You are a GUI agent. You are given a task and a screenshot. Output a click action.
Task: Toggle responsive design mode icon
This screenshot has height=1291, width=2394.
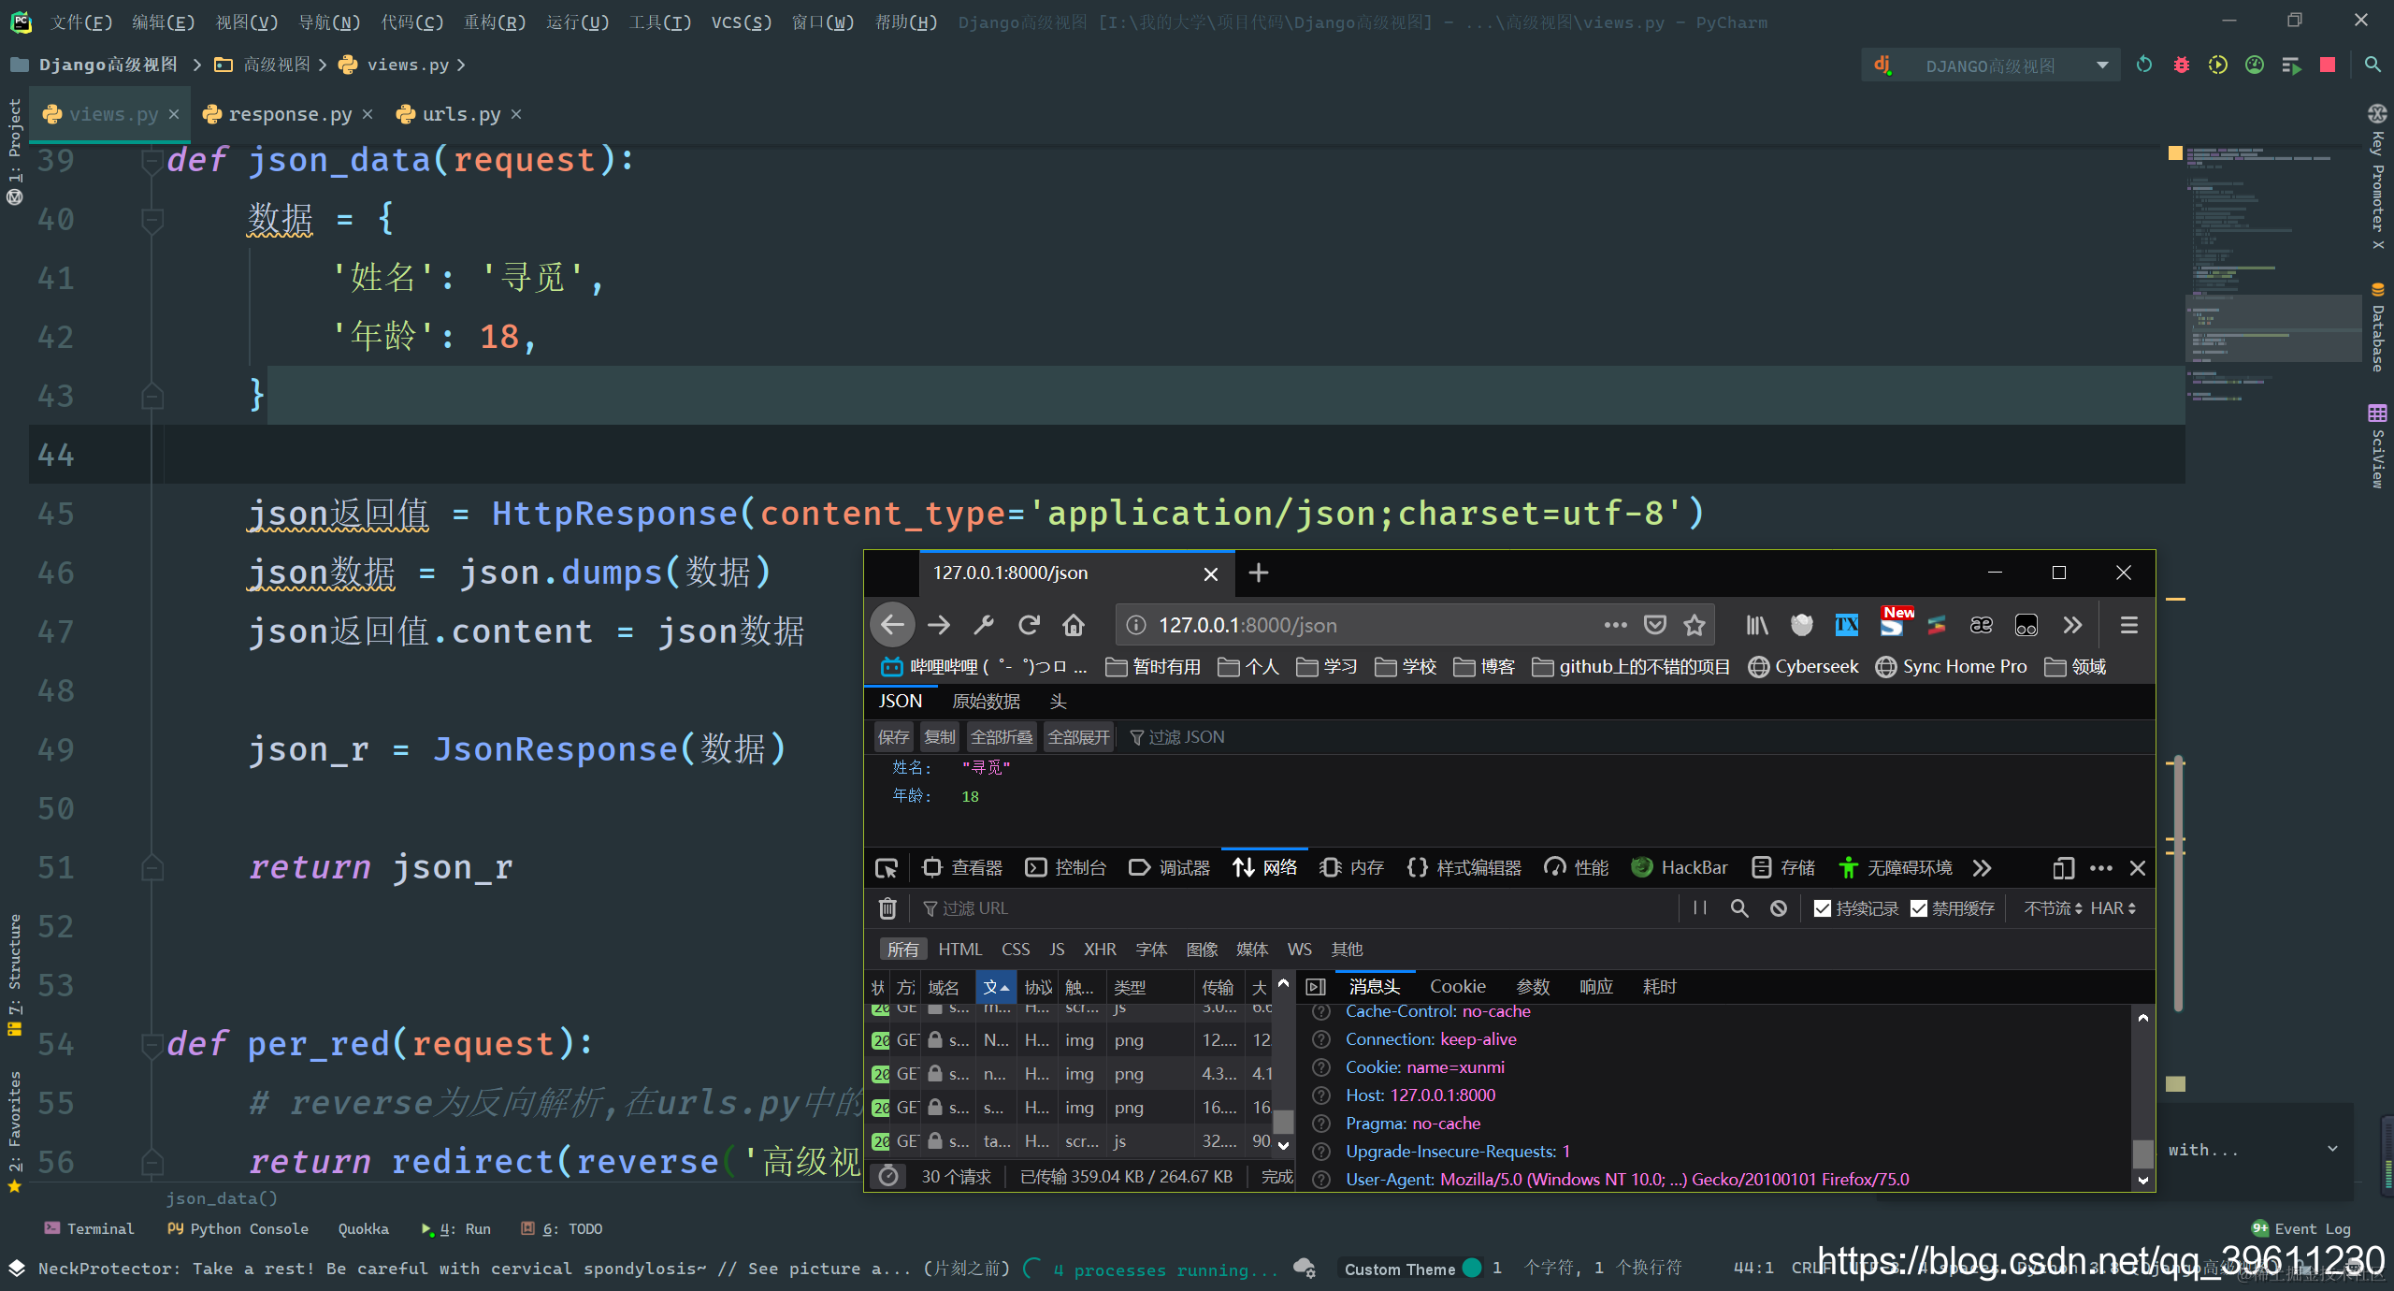[2064, 868]
